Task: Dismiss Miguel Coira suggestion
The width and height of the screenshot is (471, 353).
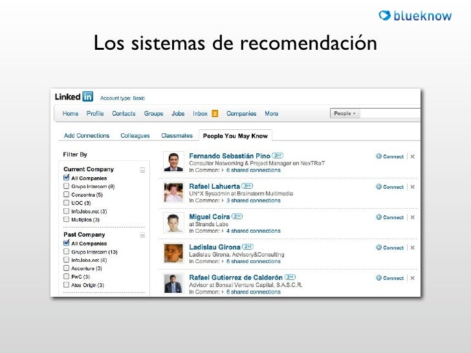Action: click(412, 217)
